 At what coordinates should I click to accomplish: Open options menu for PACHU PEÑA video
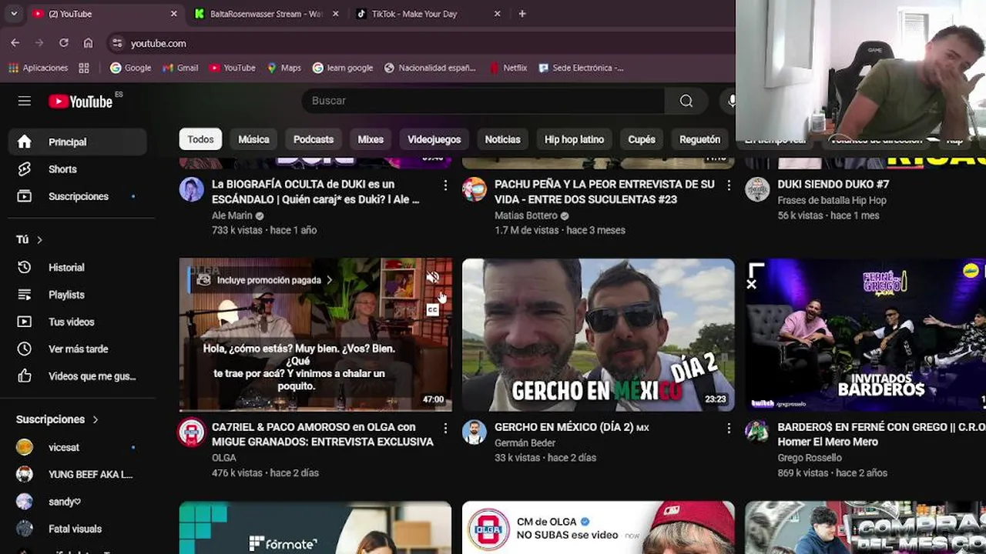click(729, 185)
